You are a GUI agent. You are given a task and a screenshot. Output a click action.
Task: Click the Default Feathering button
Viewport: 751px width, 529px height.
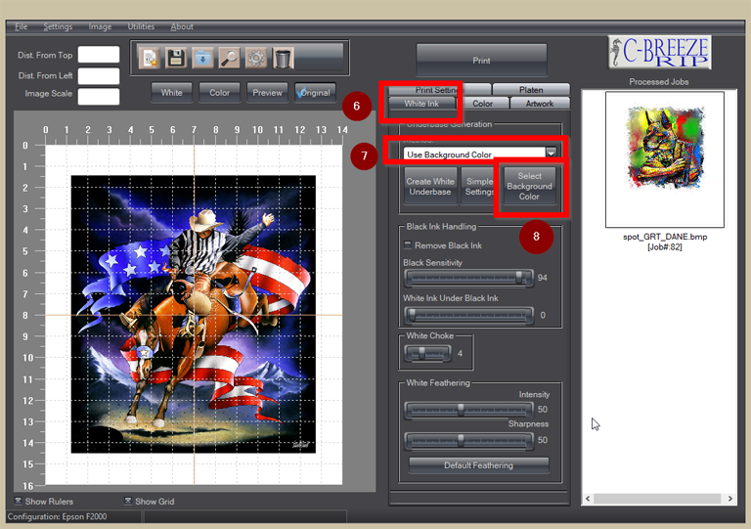tap(478, 465)
